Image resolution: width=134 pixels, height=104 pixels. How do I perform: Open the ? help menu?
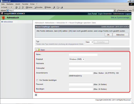pyautogui.click(x=37, y=4)
